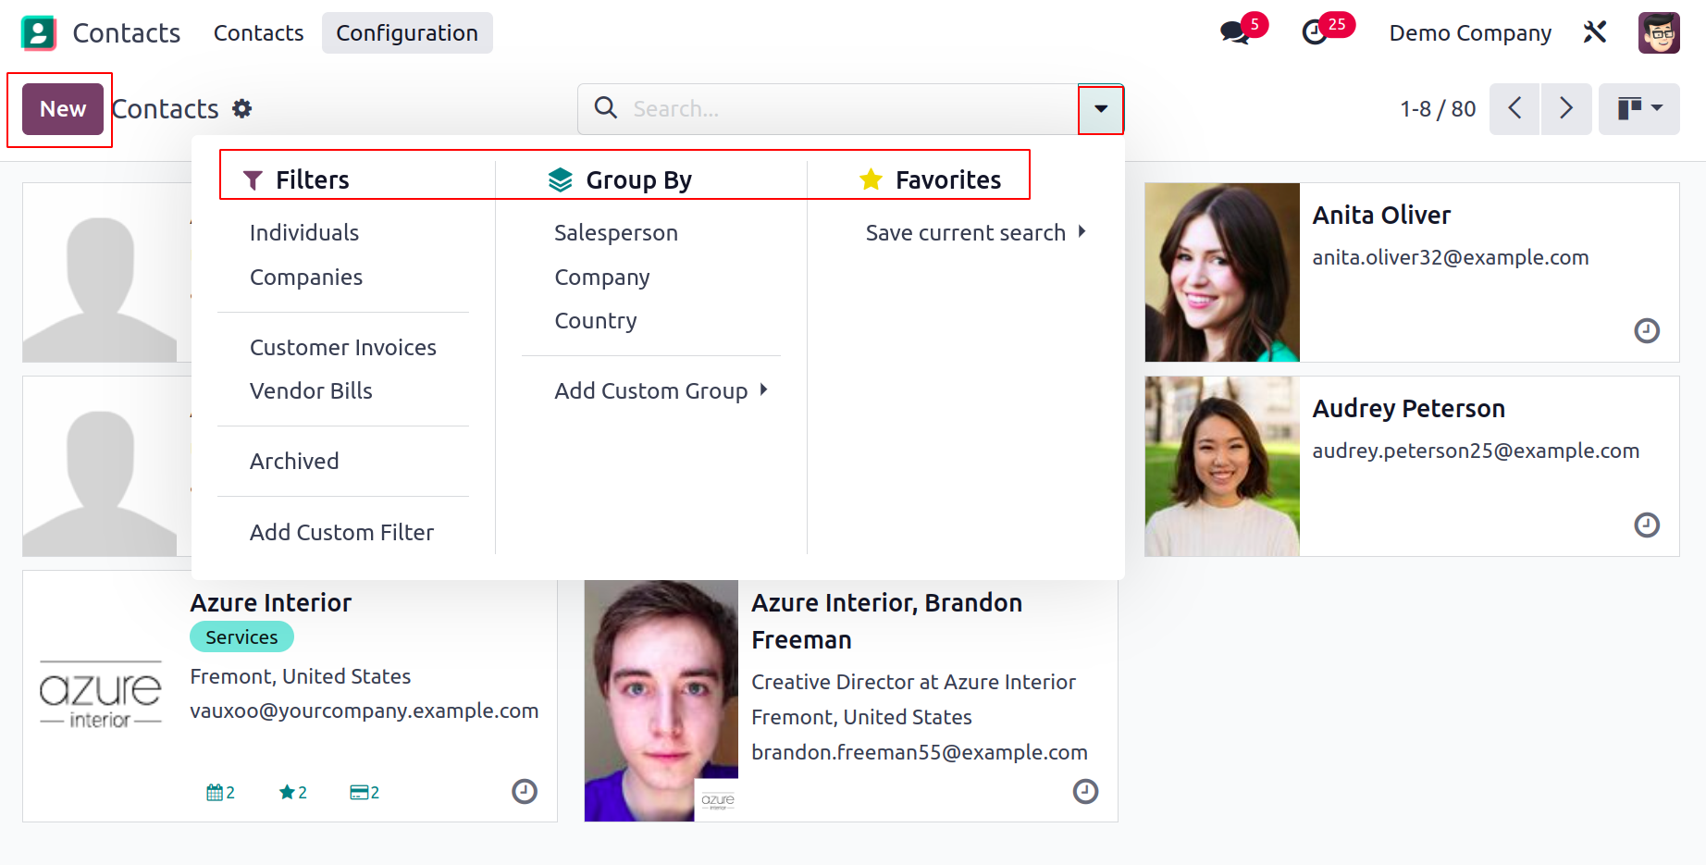
Task: Click the Contacts breadcrumb title
Action: [x=165, y=109]
